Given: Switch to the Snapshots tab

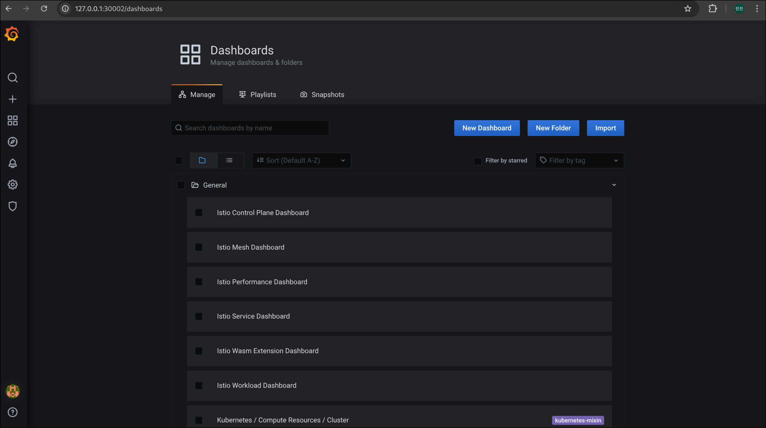Looking at the screenshot, I should (x=322, y=95).
